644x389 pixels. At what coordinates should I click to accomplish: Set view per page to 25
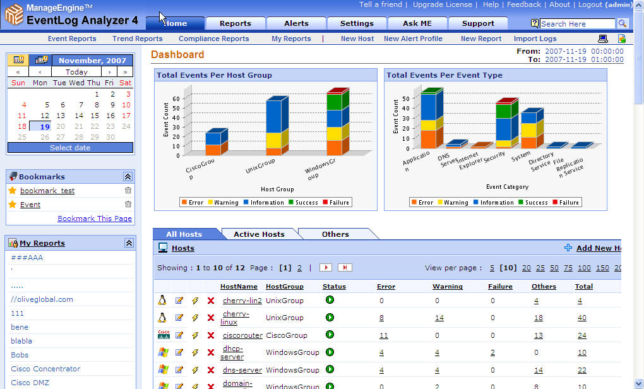coord(540,268)
